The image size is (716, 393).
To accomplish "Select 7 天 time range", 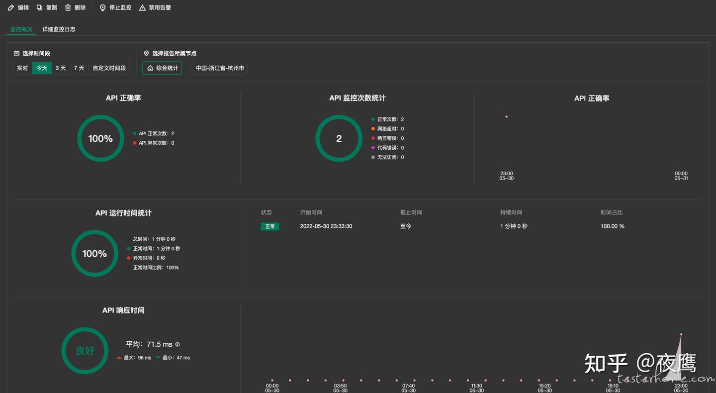I will tap(79, 68).
